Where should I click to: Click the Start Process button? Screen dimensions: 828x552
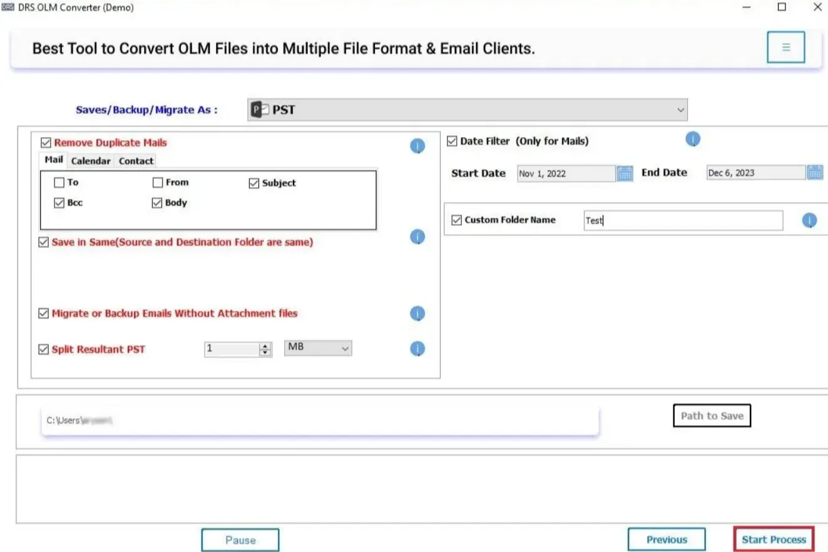coord(774,539)
